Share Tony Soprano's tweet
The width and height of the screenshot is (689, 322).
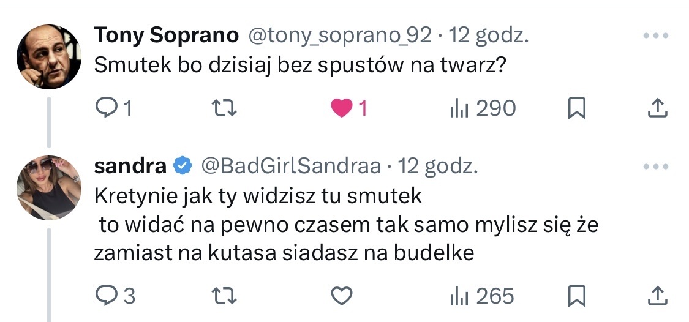(657, 109)
